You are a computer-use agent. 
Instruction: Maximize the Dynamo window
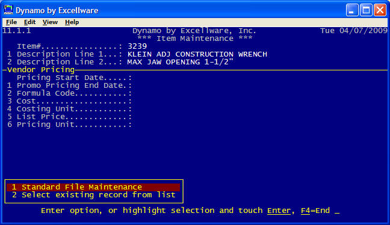click(366, 10)
